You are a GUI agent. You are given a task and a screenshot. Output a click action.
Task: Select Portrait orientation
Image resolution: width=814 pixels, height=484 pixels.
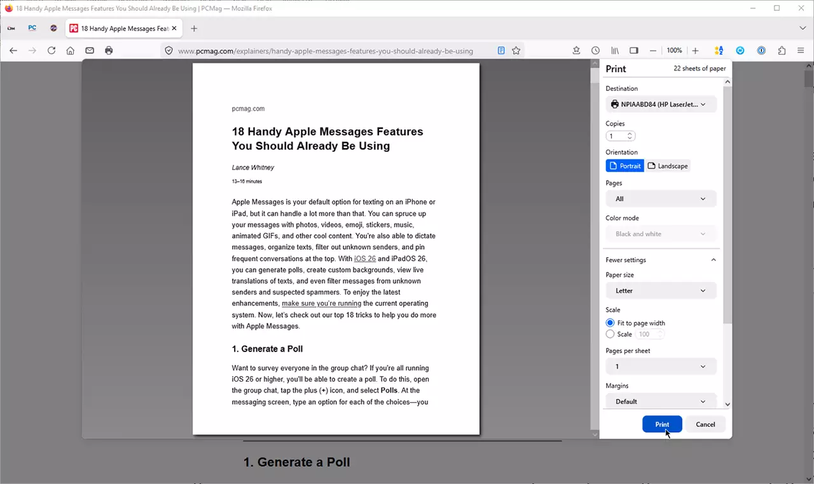tap(625, 166)
